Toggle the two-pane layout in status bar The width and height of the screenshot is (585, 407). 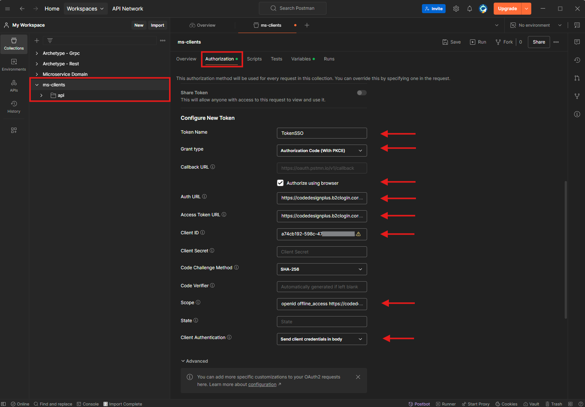570,404
